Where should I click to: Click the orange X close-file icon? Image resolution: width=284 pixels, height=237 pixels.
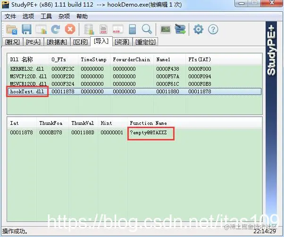pyautogui.click(x=70, y=29)
